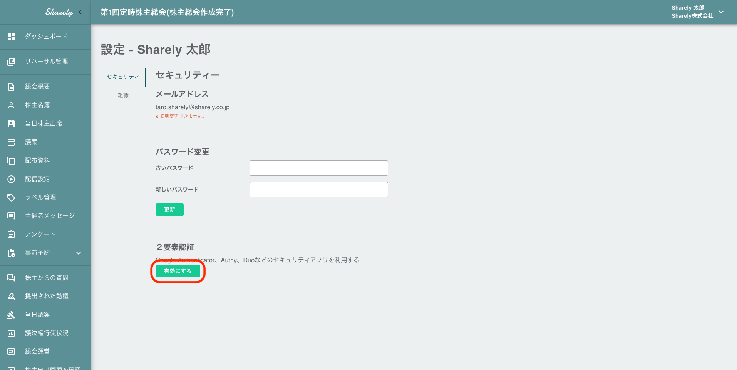Enable two-factor auth via 有効にする
This screenshot has width=737, height=370.
178,271
